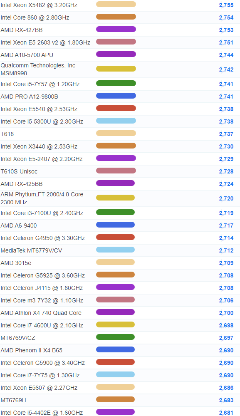Click score 2,712 for MediaTek MT6779V/CV
Viewport: 240px width, 416px height.
[x=226, y=250]
